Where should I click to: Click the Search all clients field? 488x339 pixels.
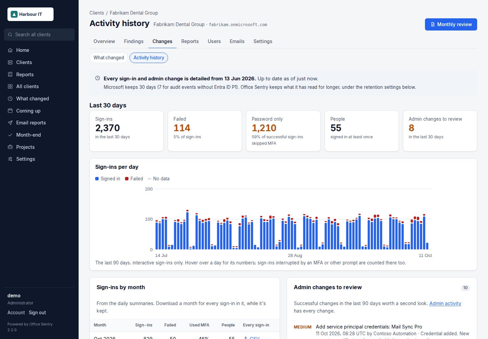[x=39, y=35]
